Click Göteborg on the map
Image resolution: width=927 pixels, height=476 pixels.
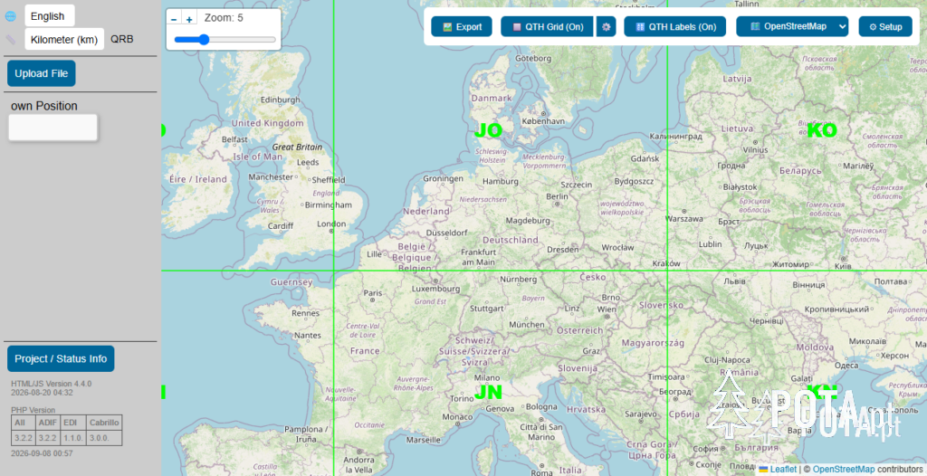pos(533,59)
